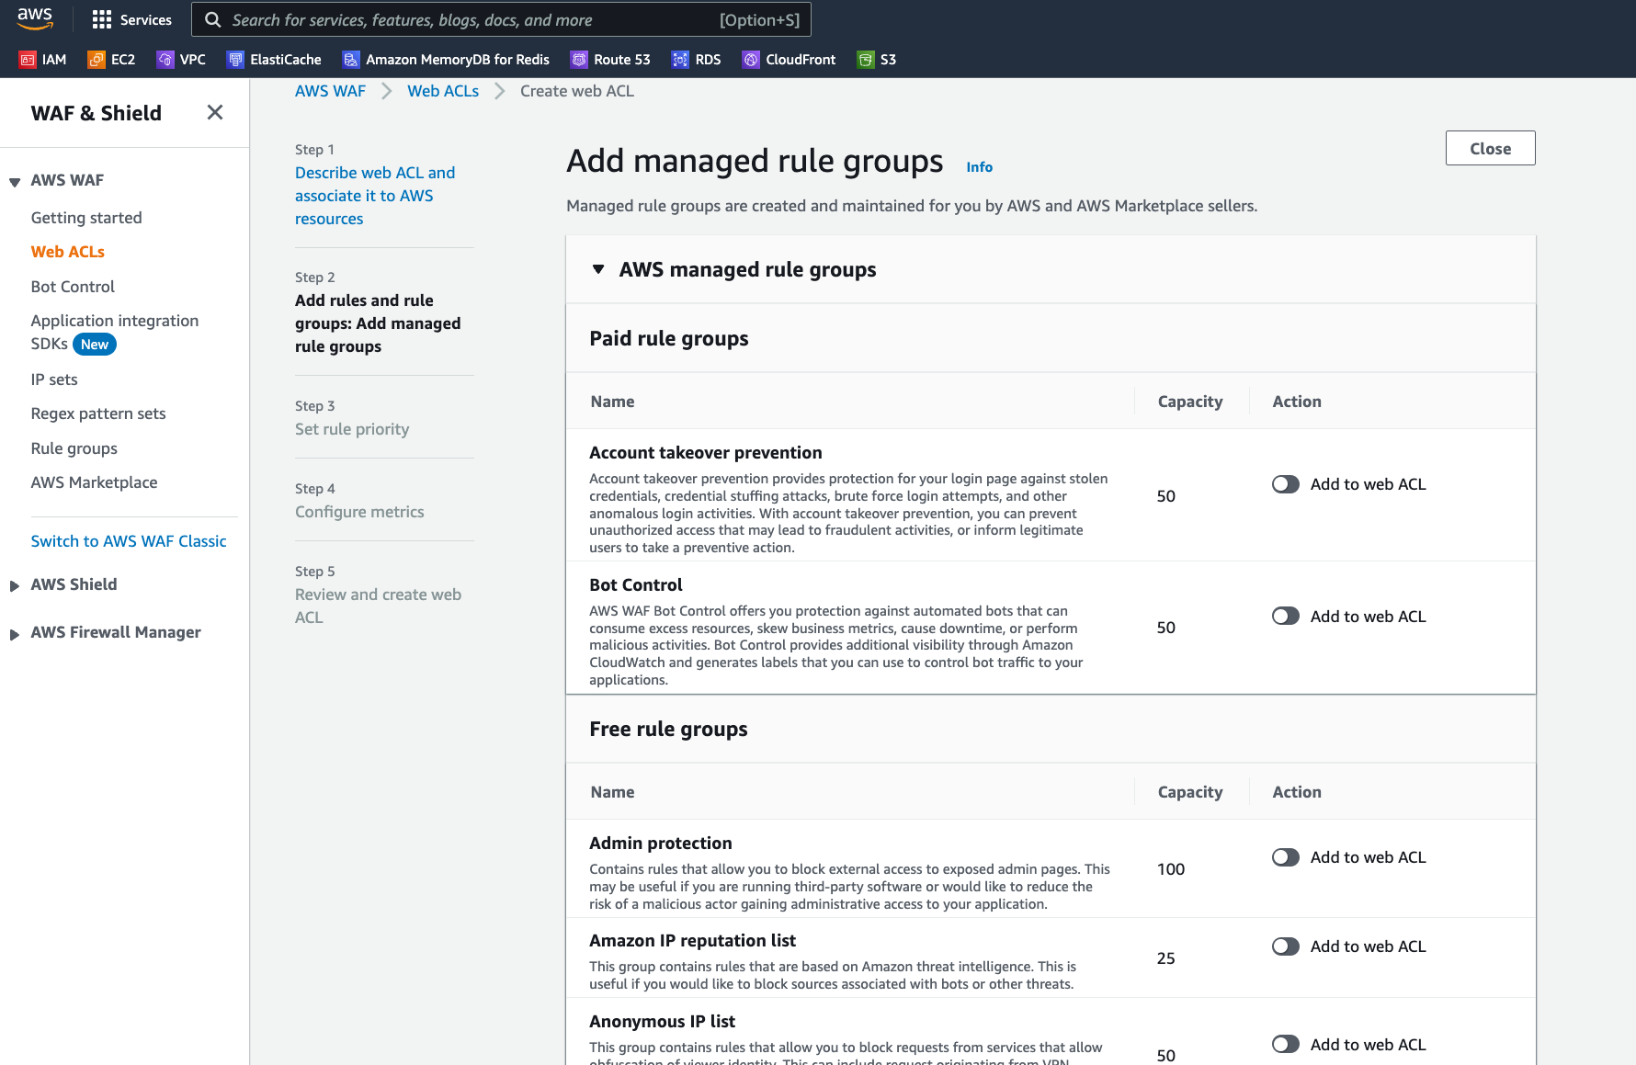Click Step 4 Configure metrics
The width and height of the screenshot is (1636, 1065).
pos(359,512)
